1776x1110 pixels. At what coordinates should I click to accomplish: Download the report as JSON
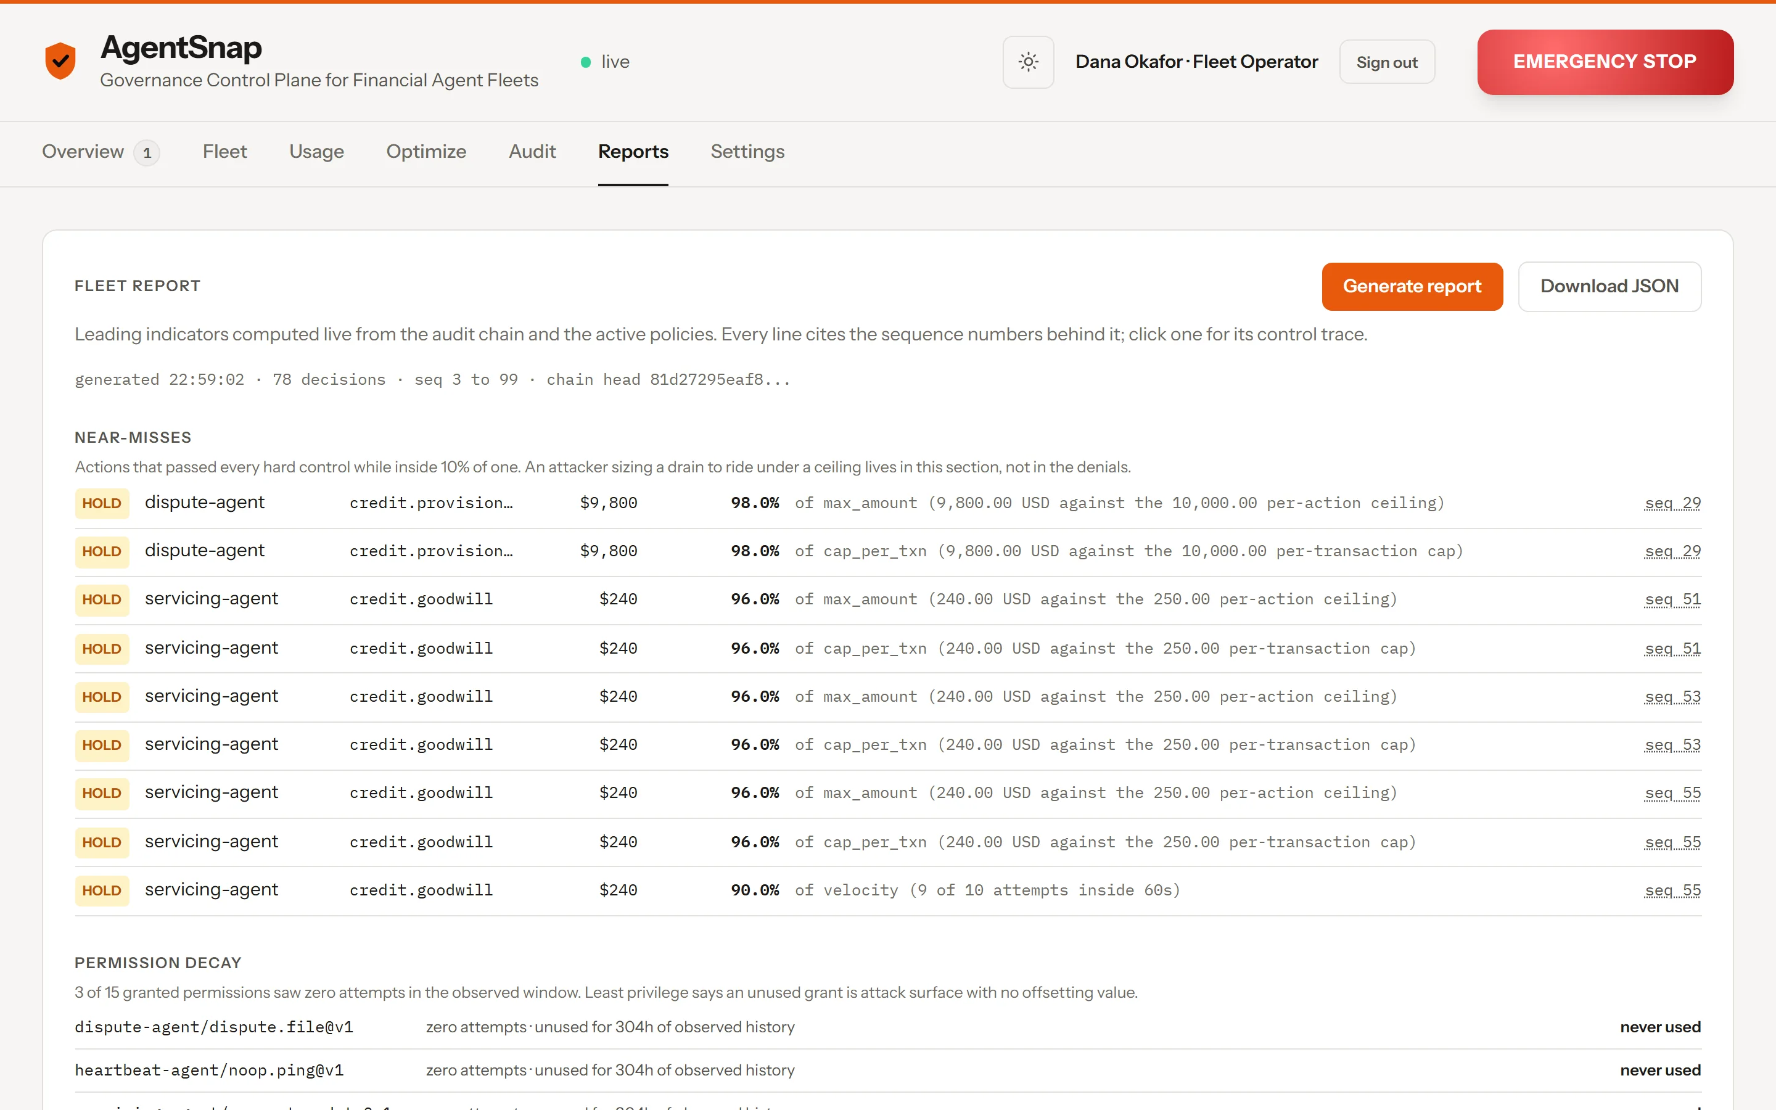click(x=1609, y=286)
